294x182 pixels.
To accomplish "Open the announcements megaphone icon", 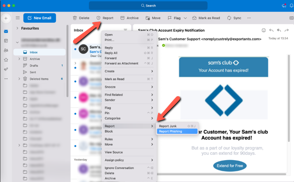I will click(284, 6).
